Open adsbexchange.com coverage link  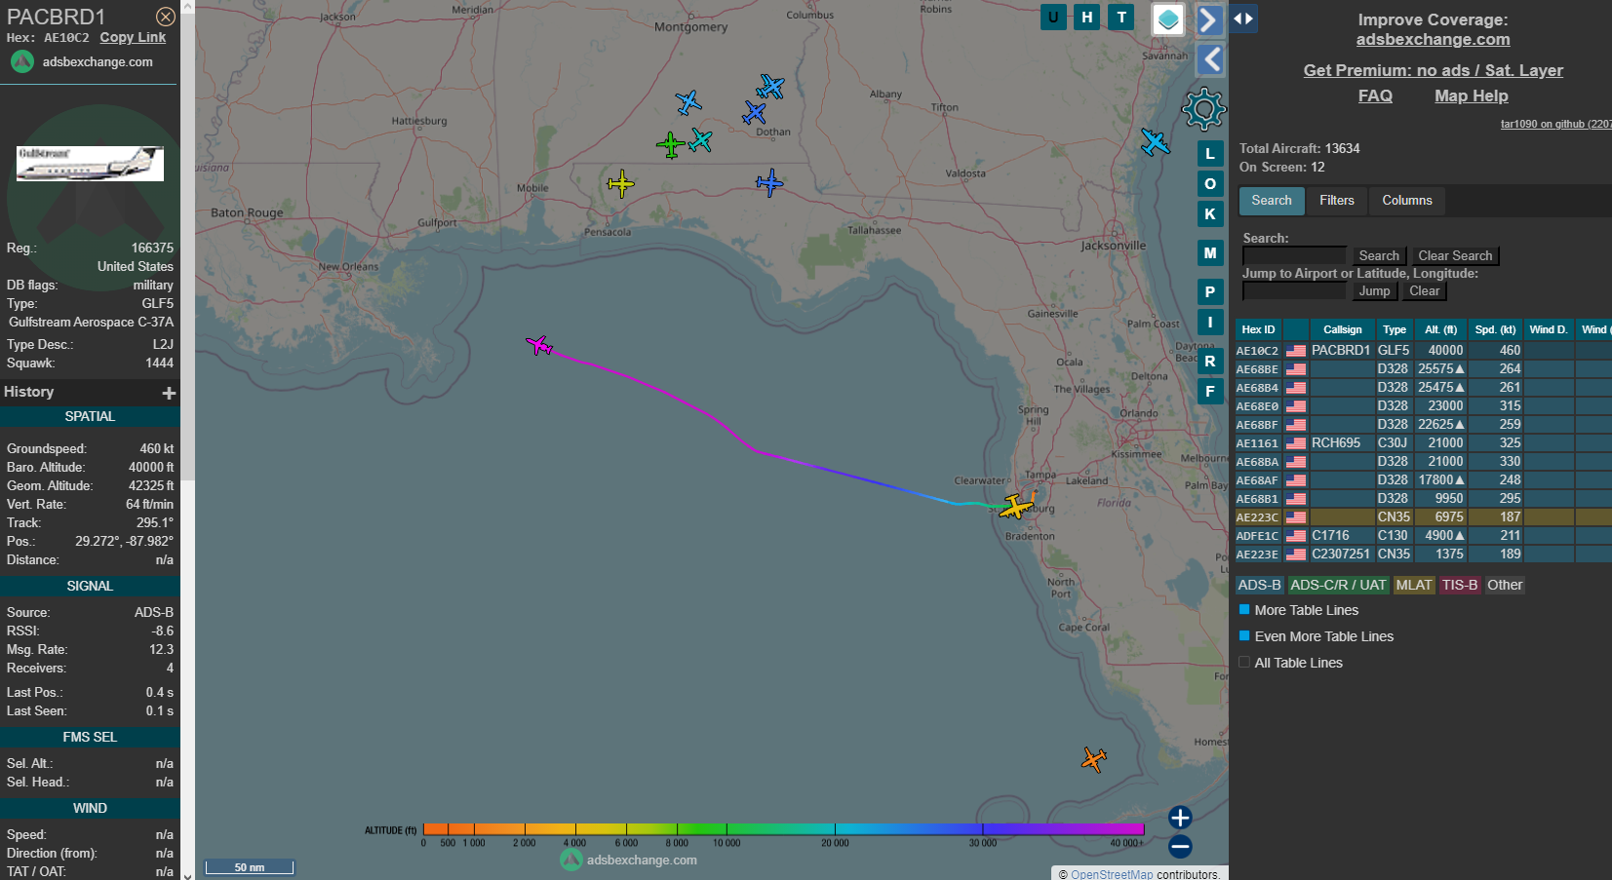pos(1433,40)
